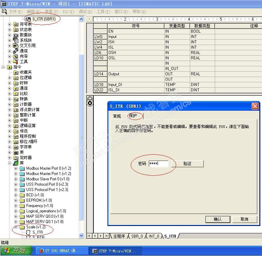
Task: Click the 传送 move instructions icon
Action: (x=16, y=131)
